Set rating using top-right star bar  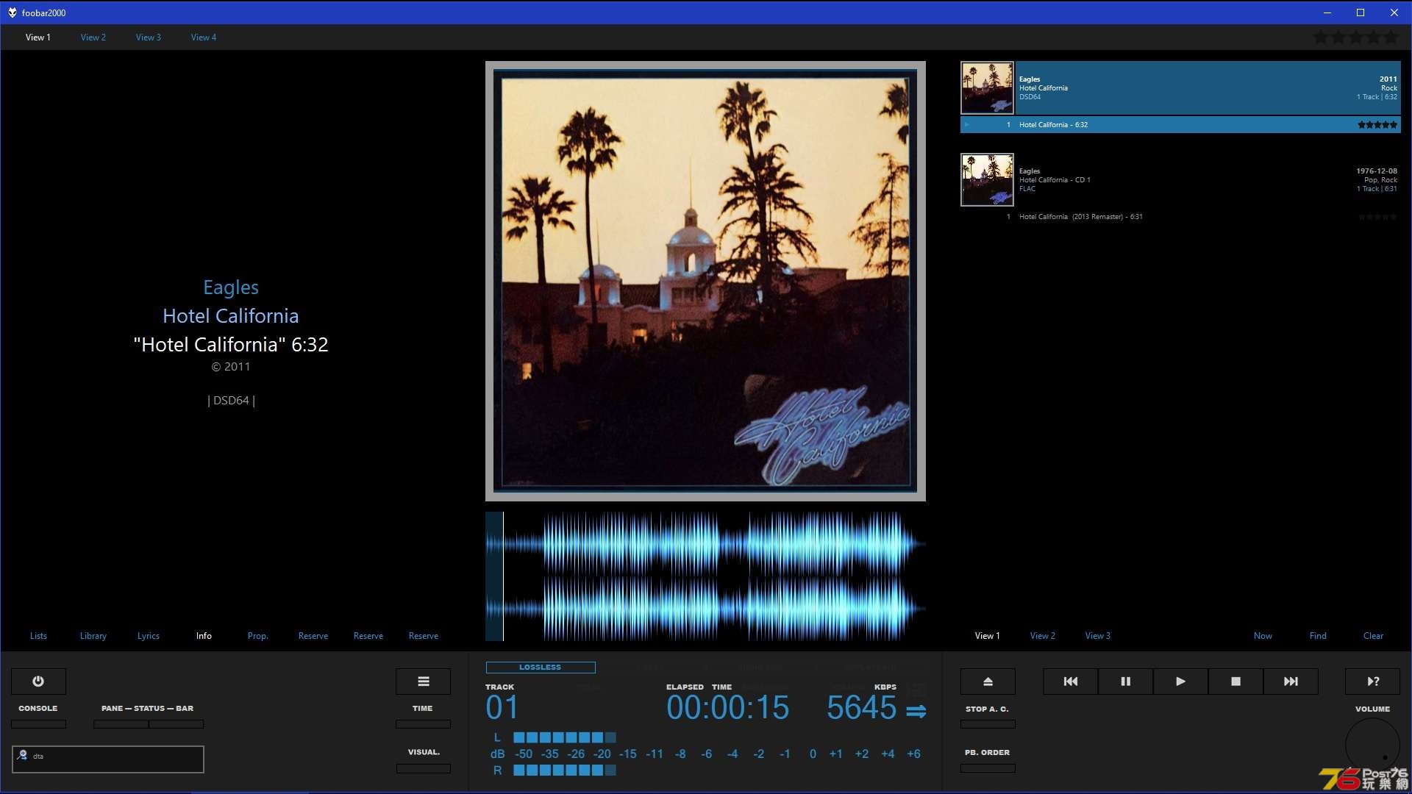[1356, 37]
